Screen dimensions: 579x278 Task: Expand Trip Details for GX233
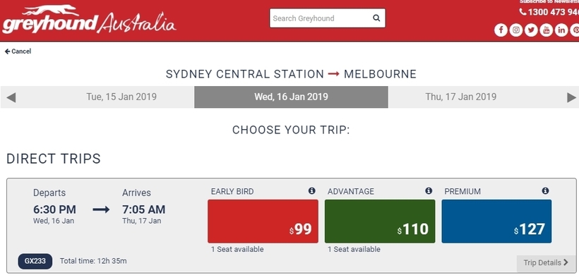pyautogui.click(x=546, y=263)
